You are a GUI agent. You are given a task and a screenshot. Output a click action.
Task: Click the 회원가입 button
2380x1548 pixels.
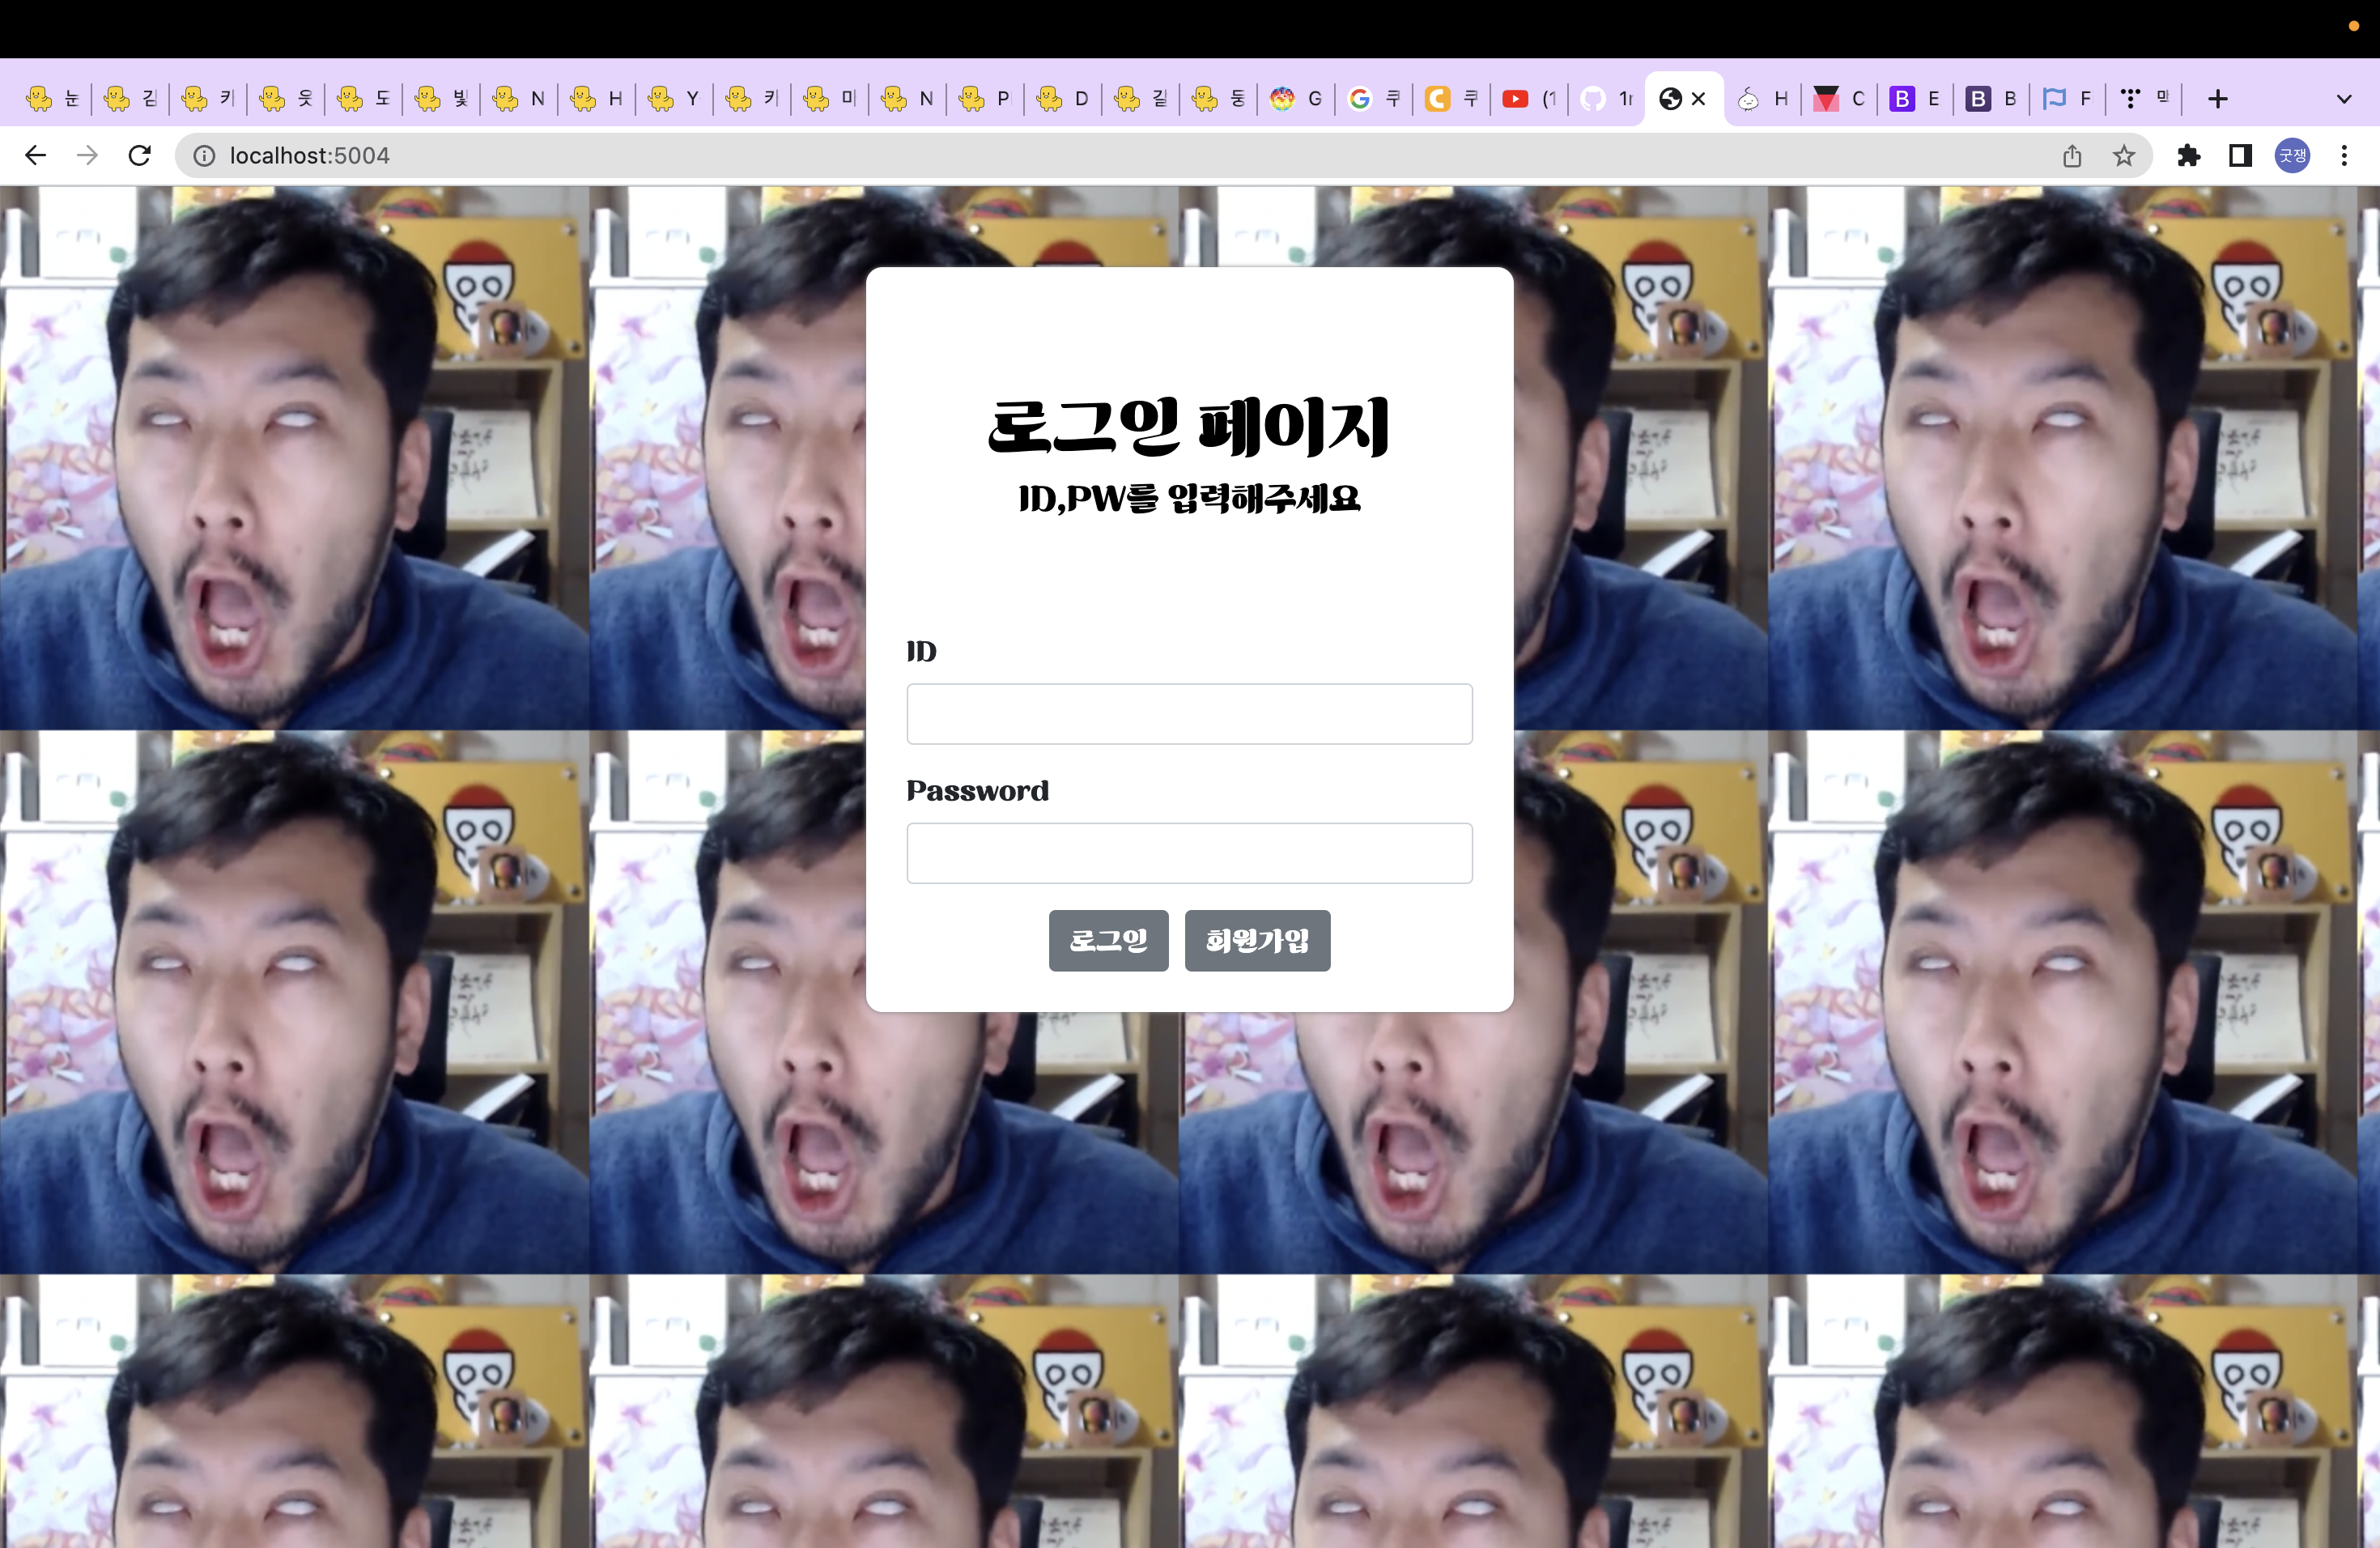[1257, 940]
